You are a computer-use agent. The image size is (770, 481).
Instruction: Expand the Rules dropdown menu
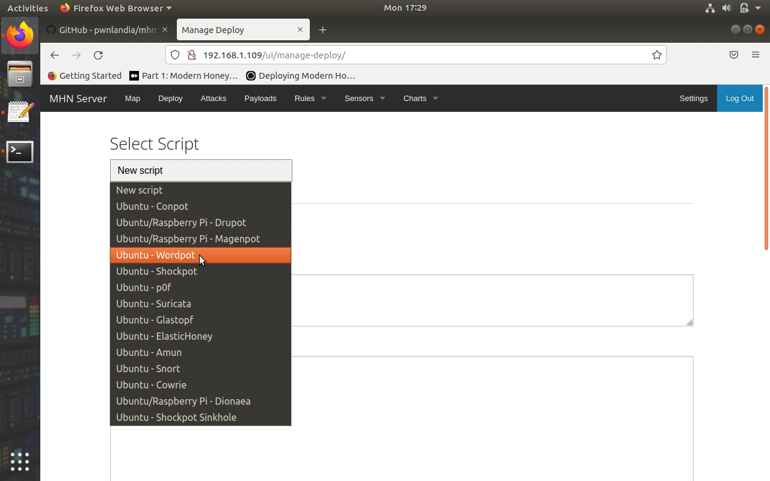click(x=310, y=99)
